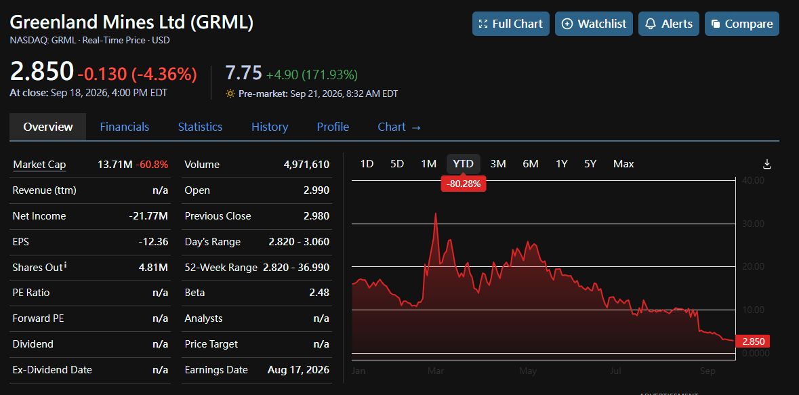The height and width of the screenshot is (395, 799).
Task: Select the YTD chart range
Action: 463,163
